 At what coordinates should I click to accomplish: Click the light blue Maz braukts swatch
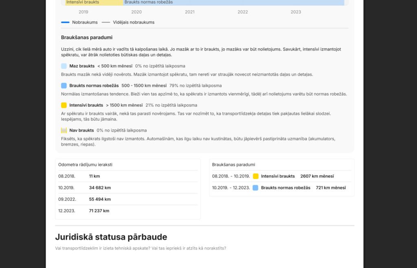coord(64,66)
